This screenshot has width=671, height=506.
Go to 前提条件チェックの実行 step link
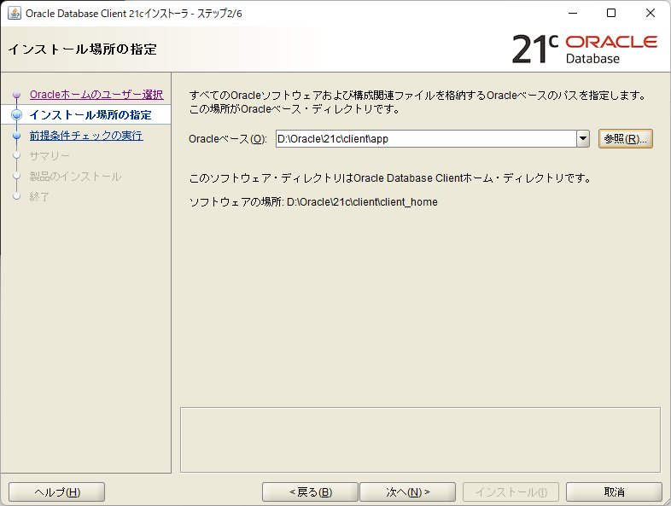point(86,136)
